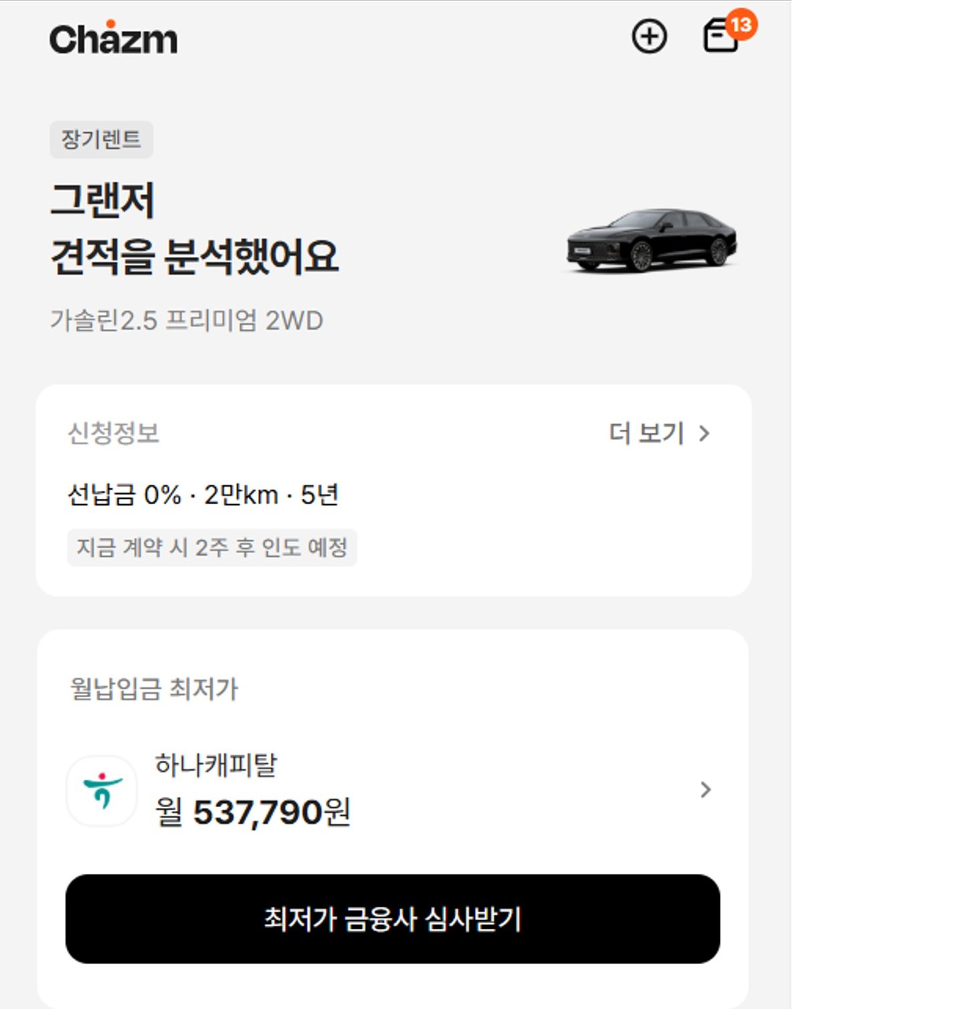
Task: Open the quote box icon in header
Action: pos(718,38)
